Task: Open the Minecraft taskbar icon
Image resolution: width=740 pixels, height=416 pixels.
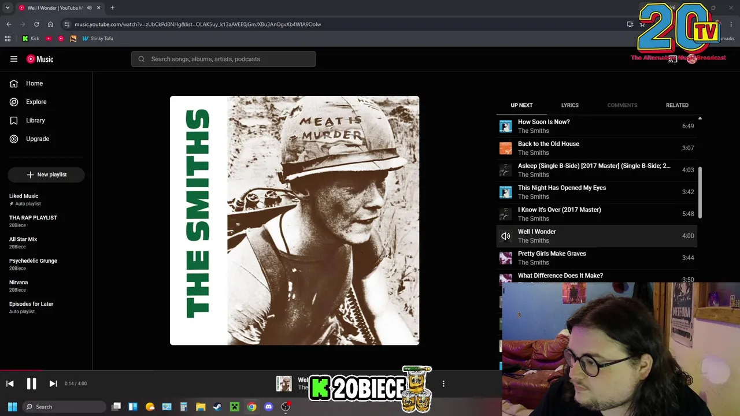Action: click(235, 407)
